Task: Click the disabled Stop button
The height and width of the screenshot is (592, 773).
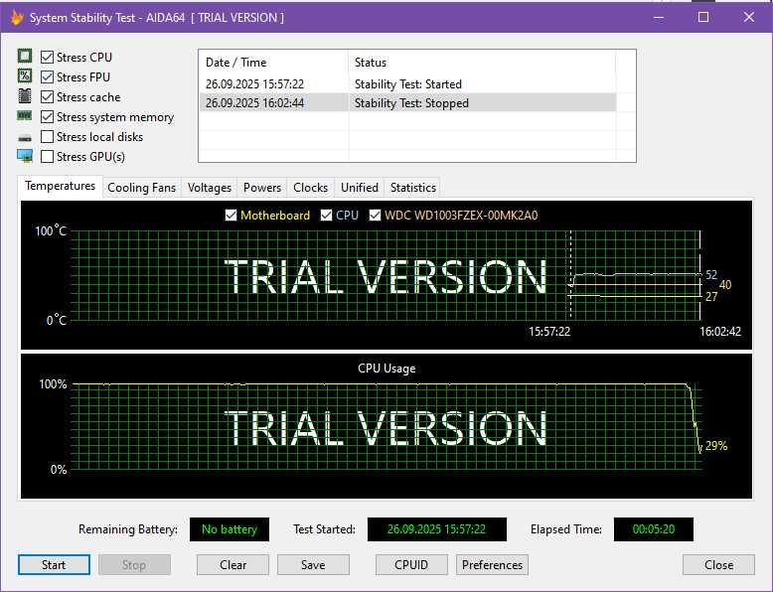Action: tap(134, 565)
